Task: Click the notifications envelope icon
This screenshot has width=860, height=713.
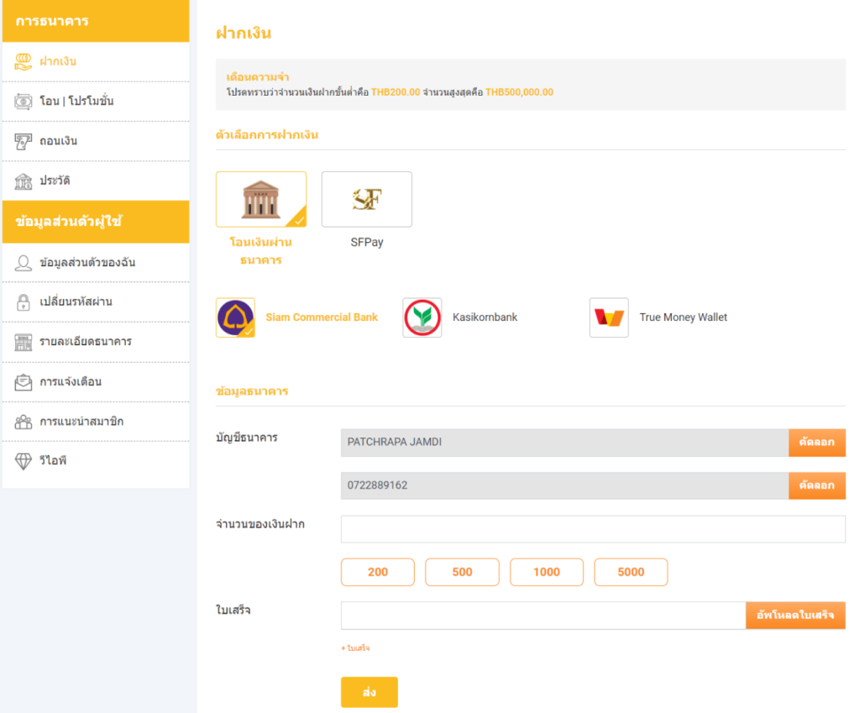Action: [x=24, y=382]
